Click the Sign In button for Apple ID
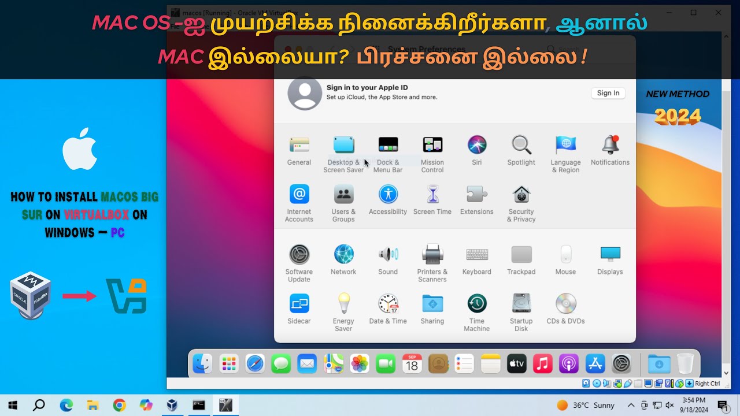740x416 pixels. [x=608, y=93]
